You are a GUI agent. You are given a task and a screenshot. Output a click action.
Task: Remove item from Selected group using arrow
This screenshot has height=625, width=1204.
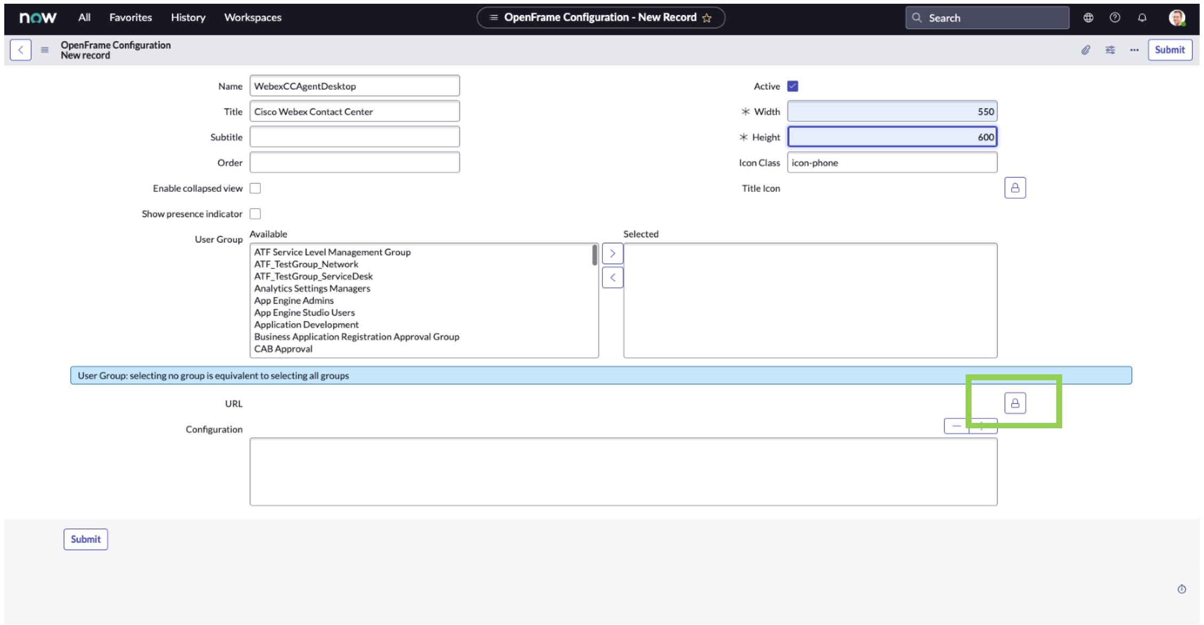click(x=613, y=277)
